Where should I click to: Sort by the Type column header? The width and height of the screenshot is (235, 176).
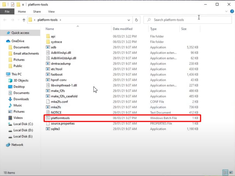click(x=153, y=29)
